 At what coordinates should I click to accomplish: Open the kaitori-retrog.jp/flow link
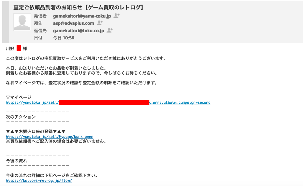(39, 180)
